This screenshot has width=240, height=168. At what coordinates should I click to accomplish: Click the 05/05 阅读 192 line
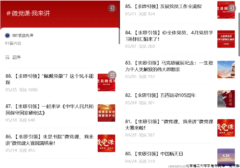click(140, 77)
